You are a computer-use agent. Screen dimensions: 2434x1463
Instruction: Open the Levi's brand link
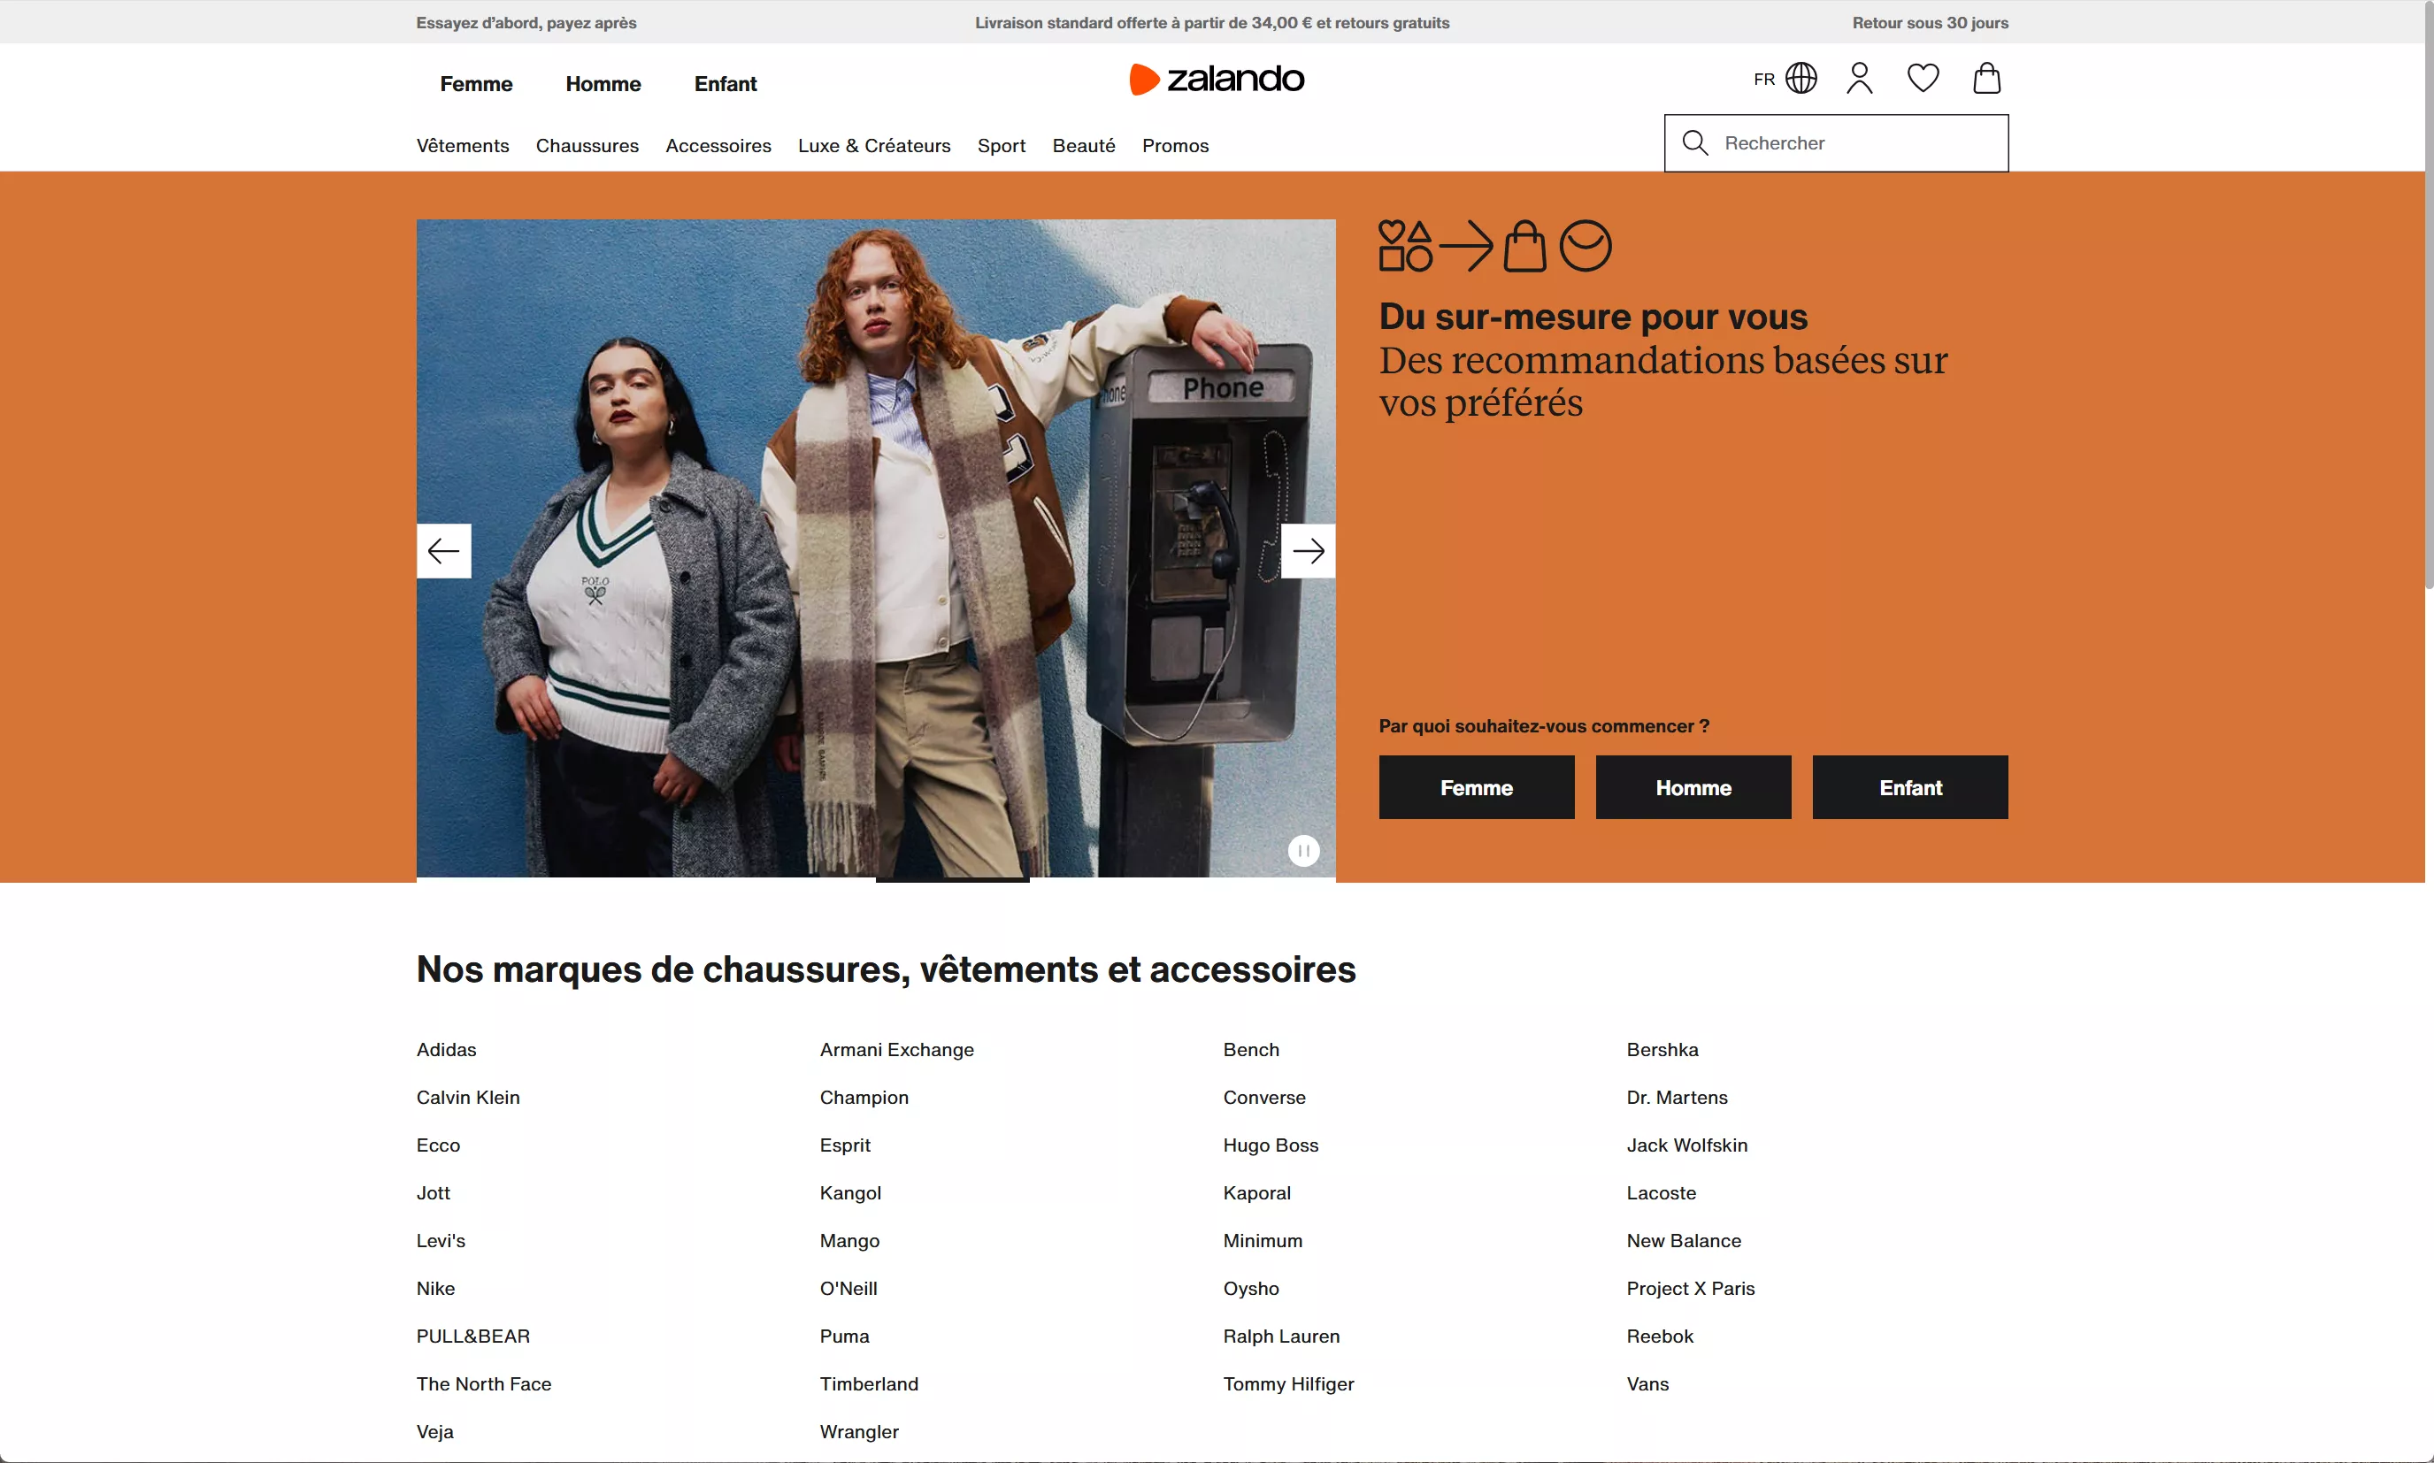(x=441, y=1241)
